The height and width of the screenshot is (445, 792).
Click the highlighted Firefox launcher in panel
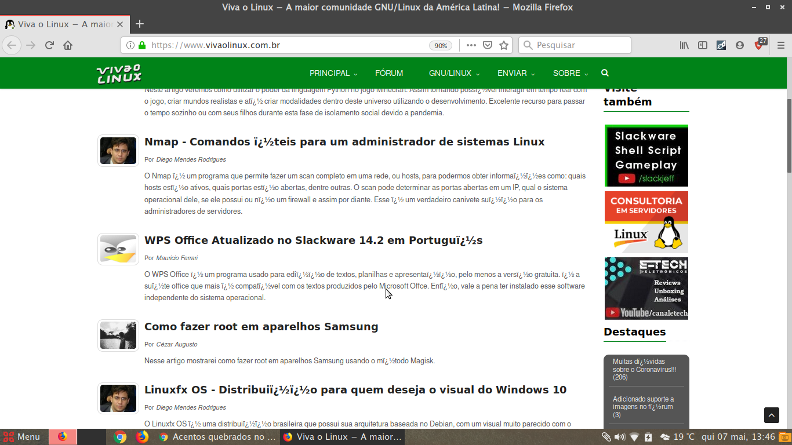[x=63, y=437]
